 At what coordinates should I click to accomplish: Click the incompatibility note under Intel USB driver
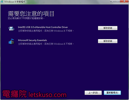46,31
